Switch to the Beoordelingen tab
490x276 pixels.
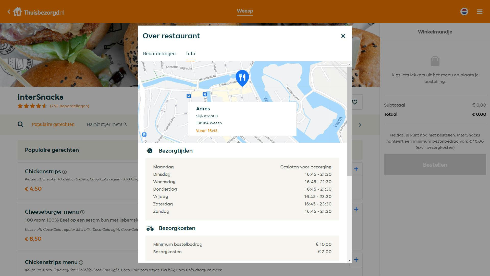159,54
